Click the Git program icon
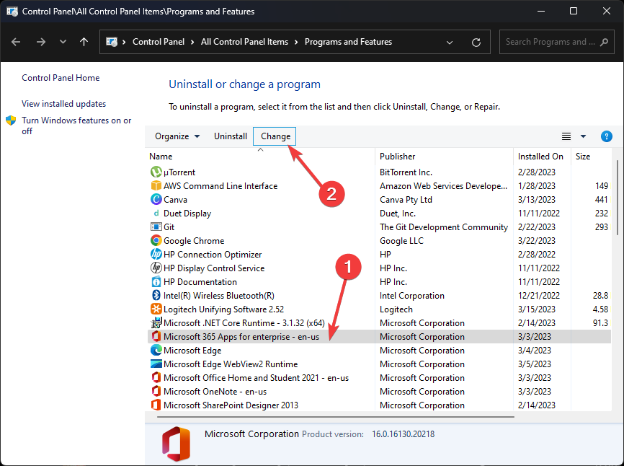 pos(156,227)
